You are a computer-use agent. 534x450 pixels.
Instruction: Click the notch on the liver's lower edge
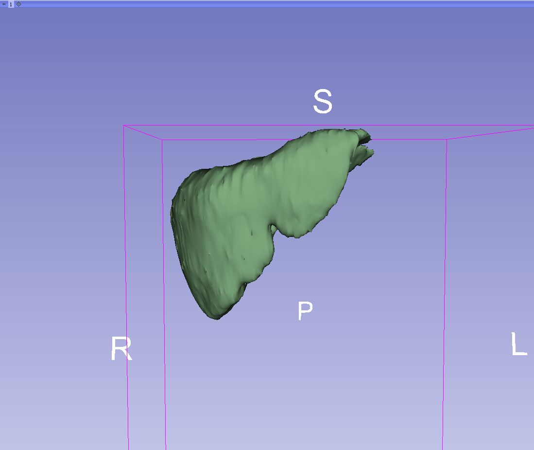273,228
